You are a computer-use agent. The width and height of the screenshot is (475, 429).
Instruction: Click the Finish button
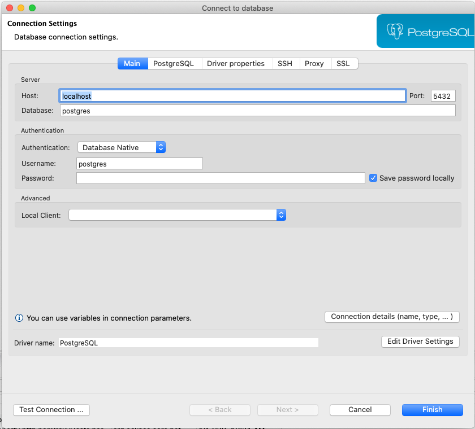point(432,410)
